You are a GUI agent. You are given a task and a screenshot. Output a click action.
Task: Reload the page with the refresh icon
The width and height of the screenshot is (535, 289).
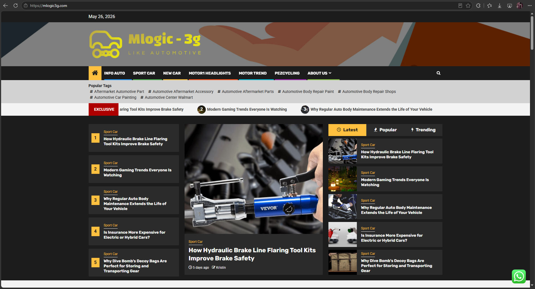(16, 6)
